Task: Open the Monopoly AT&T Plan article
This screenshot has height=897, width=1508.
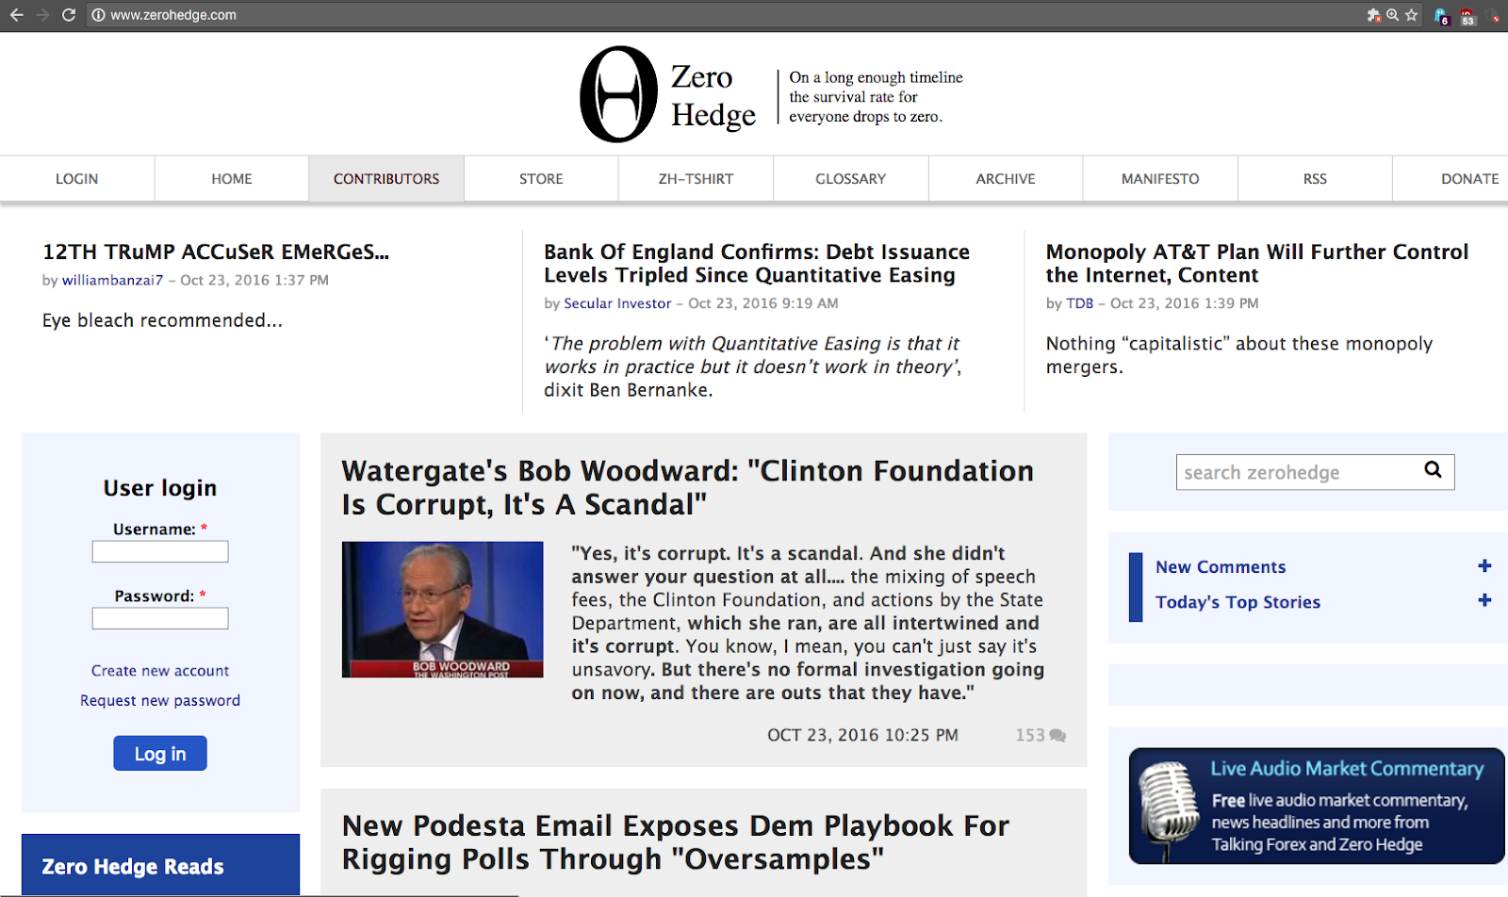Action: 1257,264
